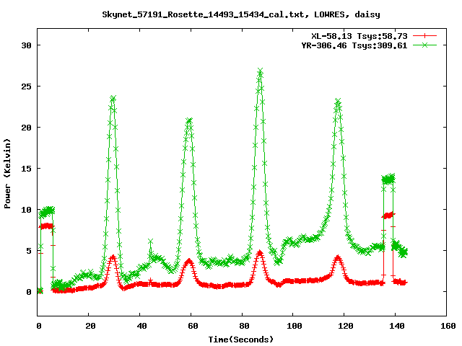
Task: Click the x-axis tick label 120
Action: click(x=346, y=326)
